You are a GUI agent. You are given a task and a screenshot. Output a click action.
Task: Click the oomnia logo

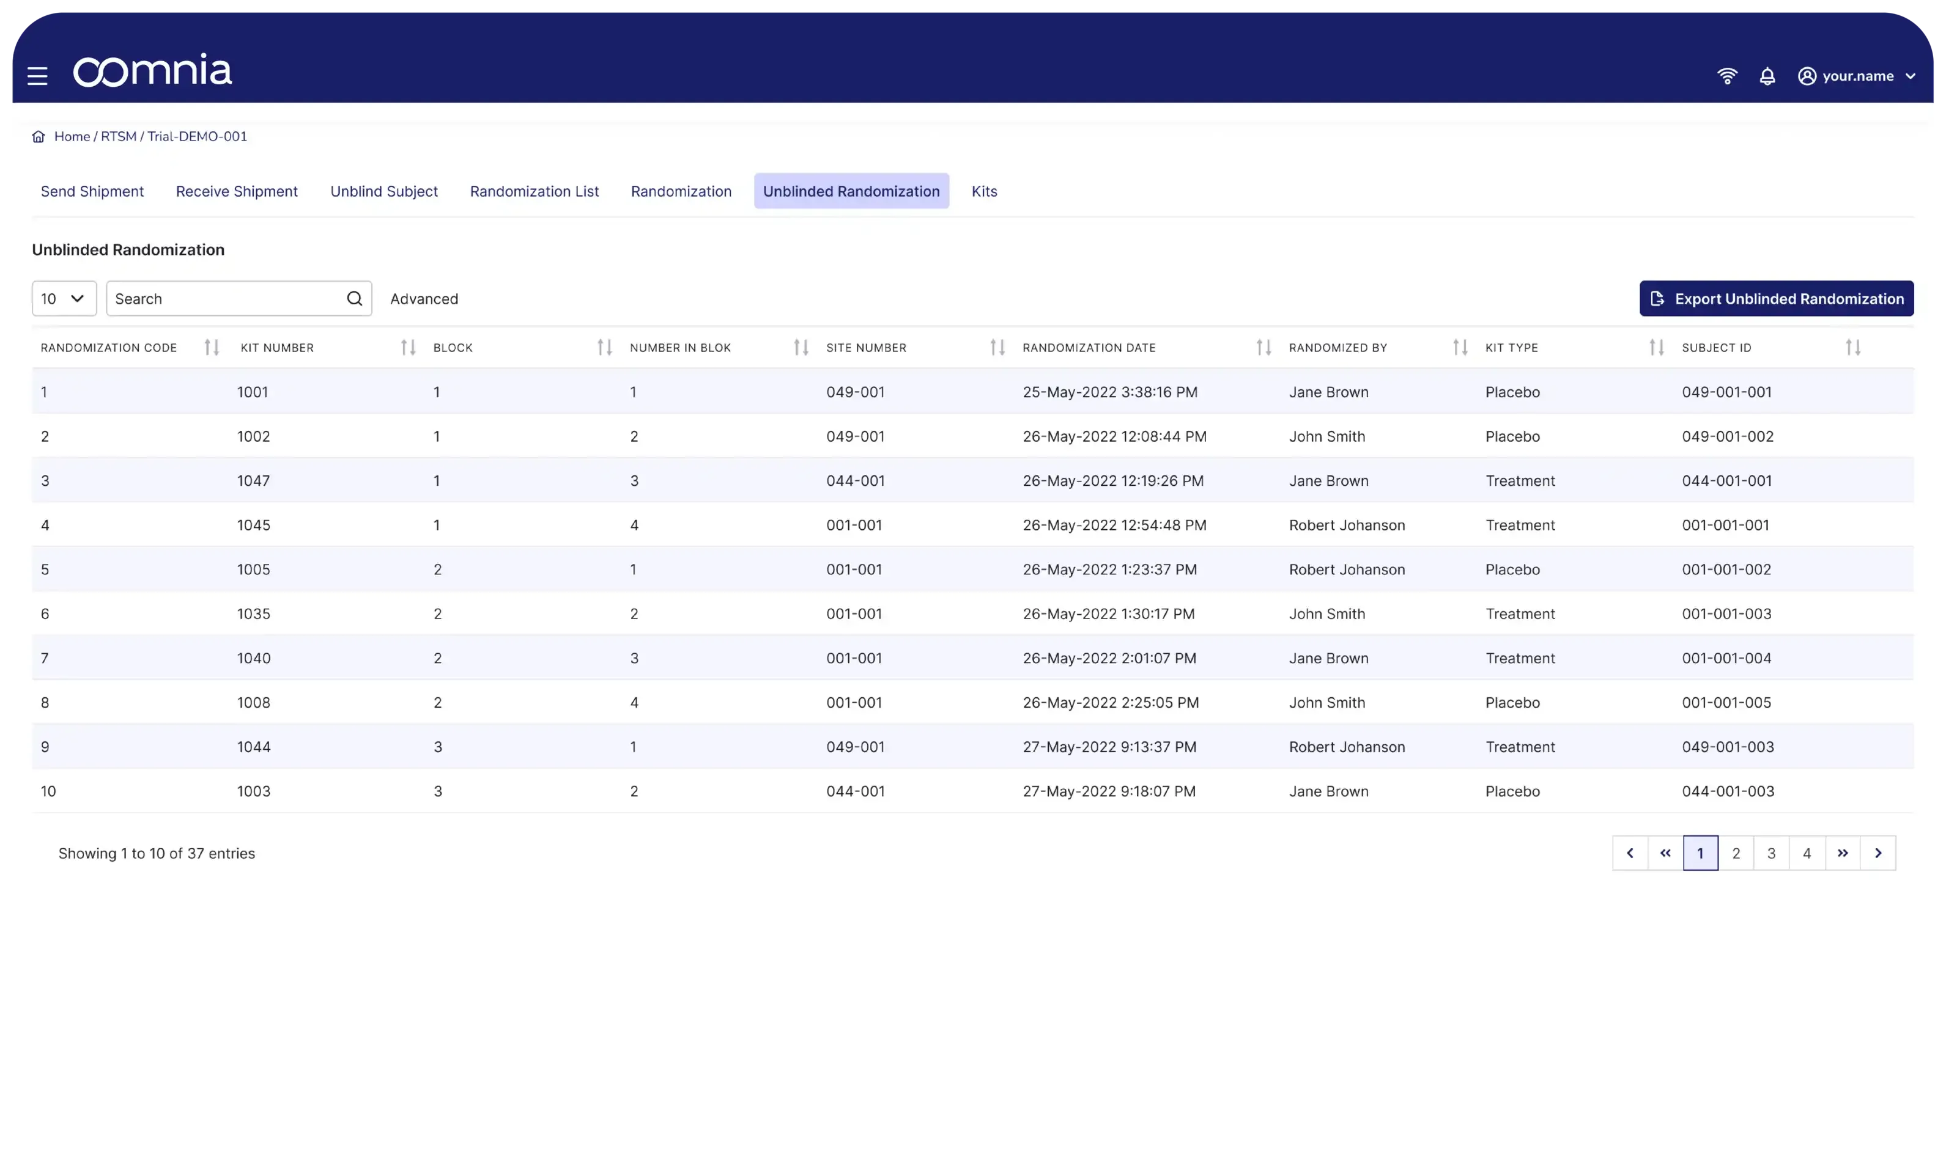tap(153, 70)
